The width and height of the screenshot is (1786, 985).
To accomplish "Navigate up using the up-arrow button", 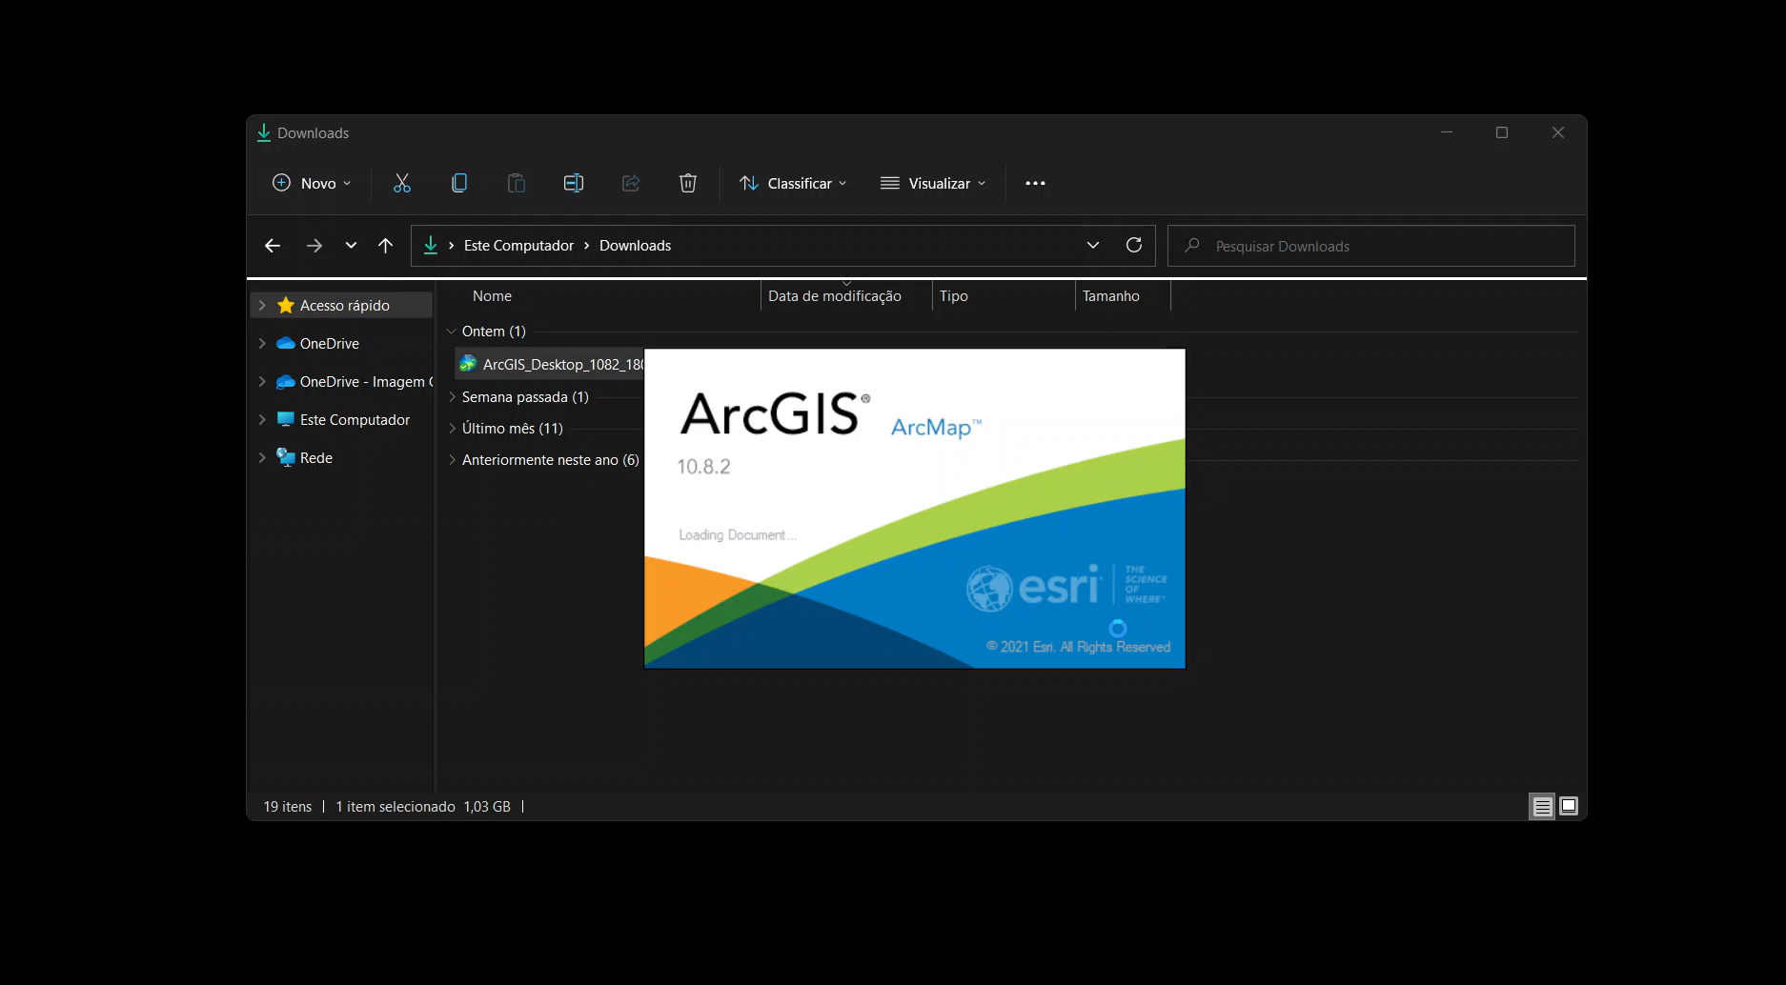I will [385, 245].
